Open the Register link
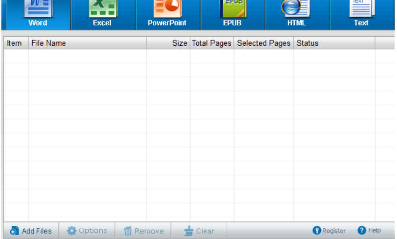This screenshot has height=239, width=397. click(x=329, y=231)
